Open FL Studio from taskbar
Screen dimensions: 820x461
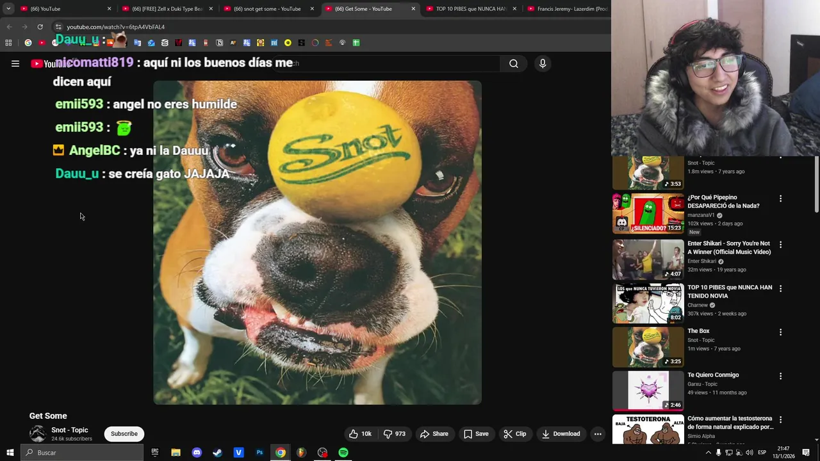point(301,453)
